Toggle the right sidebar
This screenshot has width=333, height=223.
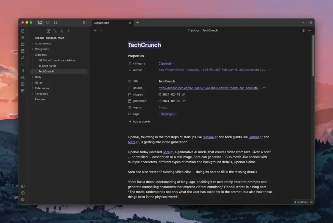[x=310, y=22]
